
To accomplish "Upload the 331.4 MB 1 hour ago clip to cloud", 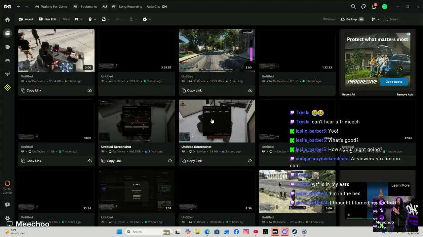I will pyautogui.click(x=90, y=91).
